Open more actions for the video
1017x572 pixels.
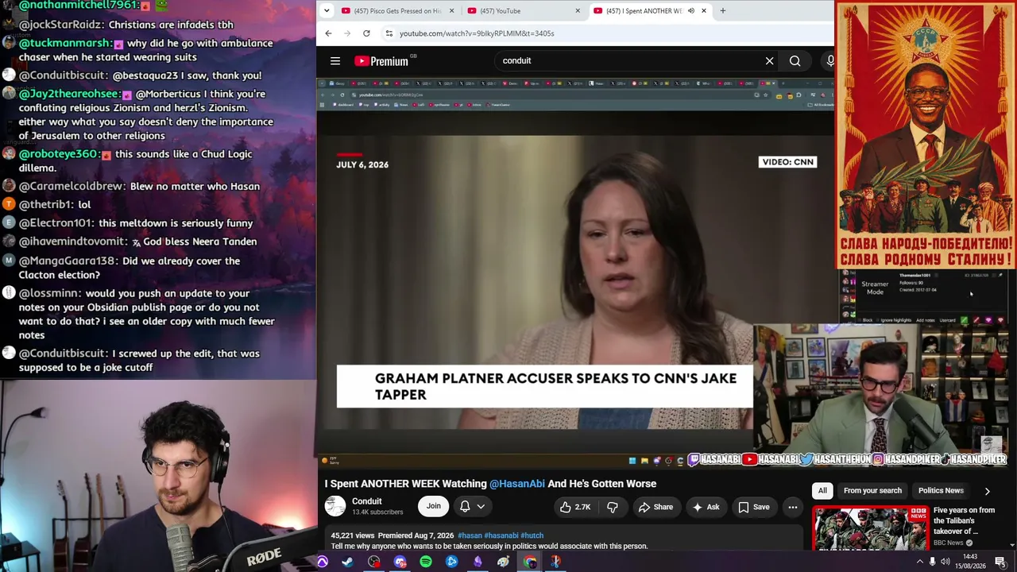792,507
